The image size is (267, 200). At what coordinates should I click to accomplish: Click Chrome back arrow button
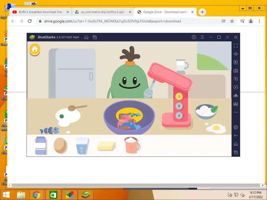13,21
